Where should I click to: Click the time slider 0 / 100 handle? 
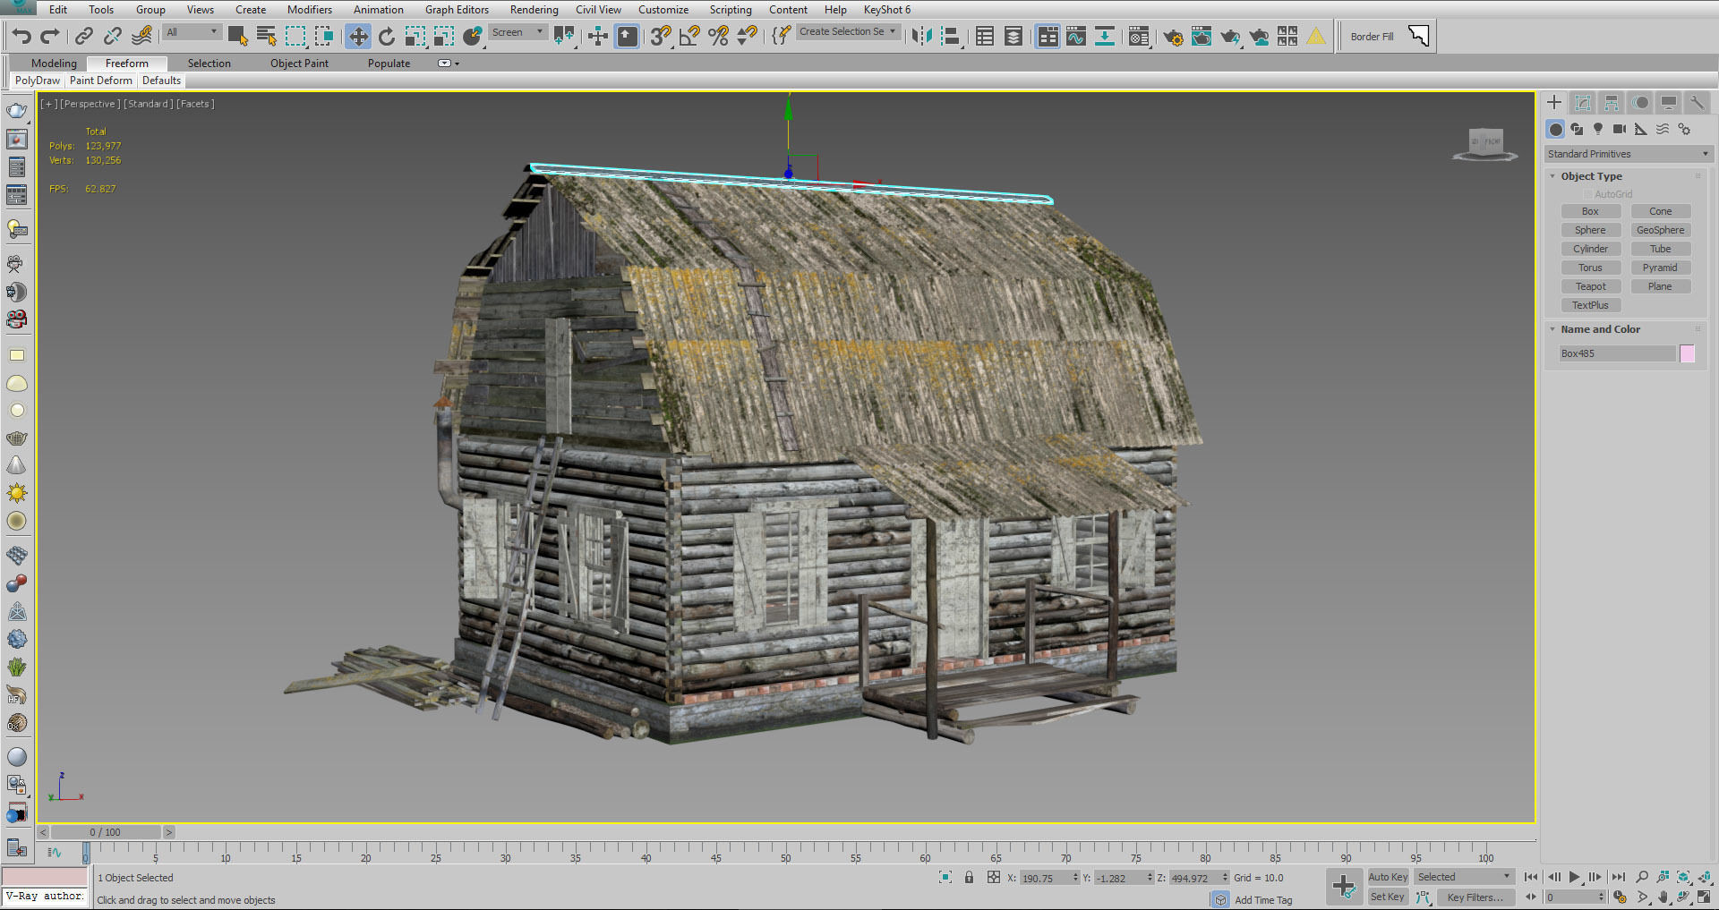[x=105, y=832]
